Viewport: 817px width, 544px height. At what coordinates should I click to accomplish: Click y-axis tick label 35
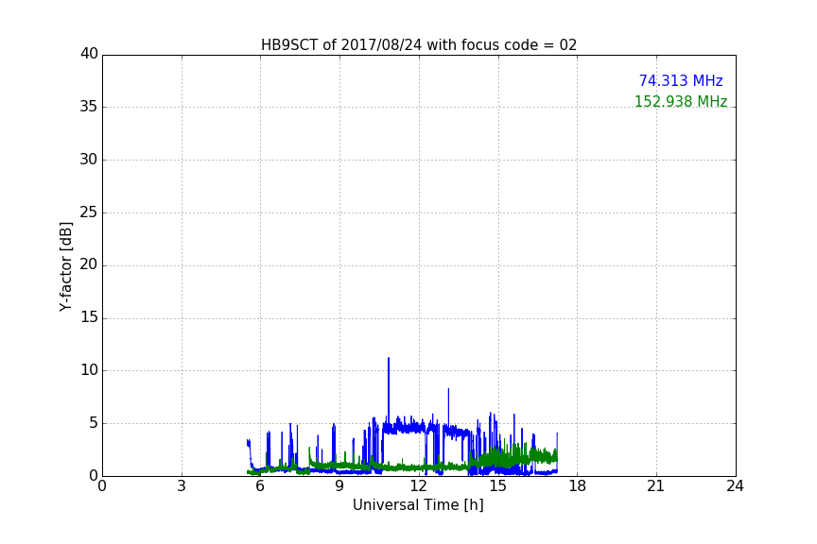89,107
